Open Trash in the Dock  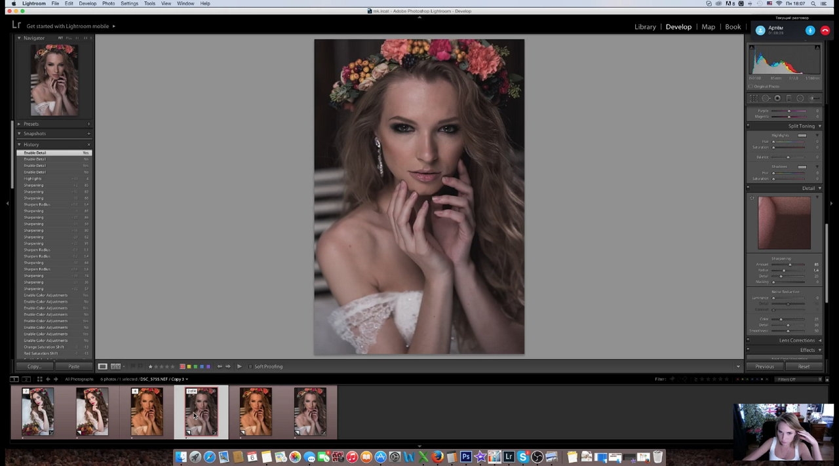pos(657,457)
